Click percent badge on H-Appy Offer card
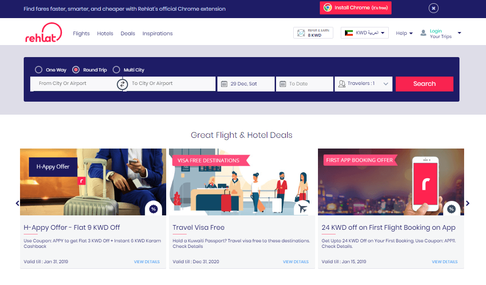This screenshot has width=486, height=285. [x=153, y=209]
